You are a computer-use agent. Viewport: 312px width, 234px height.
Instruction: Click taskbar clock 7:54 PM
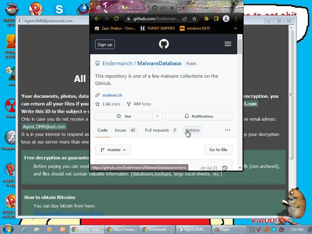pyautogui.click(x=296, y=230)
